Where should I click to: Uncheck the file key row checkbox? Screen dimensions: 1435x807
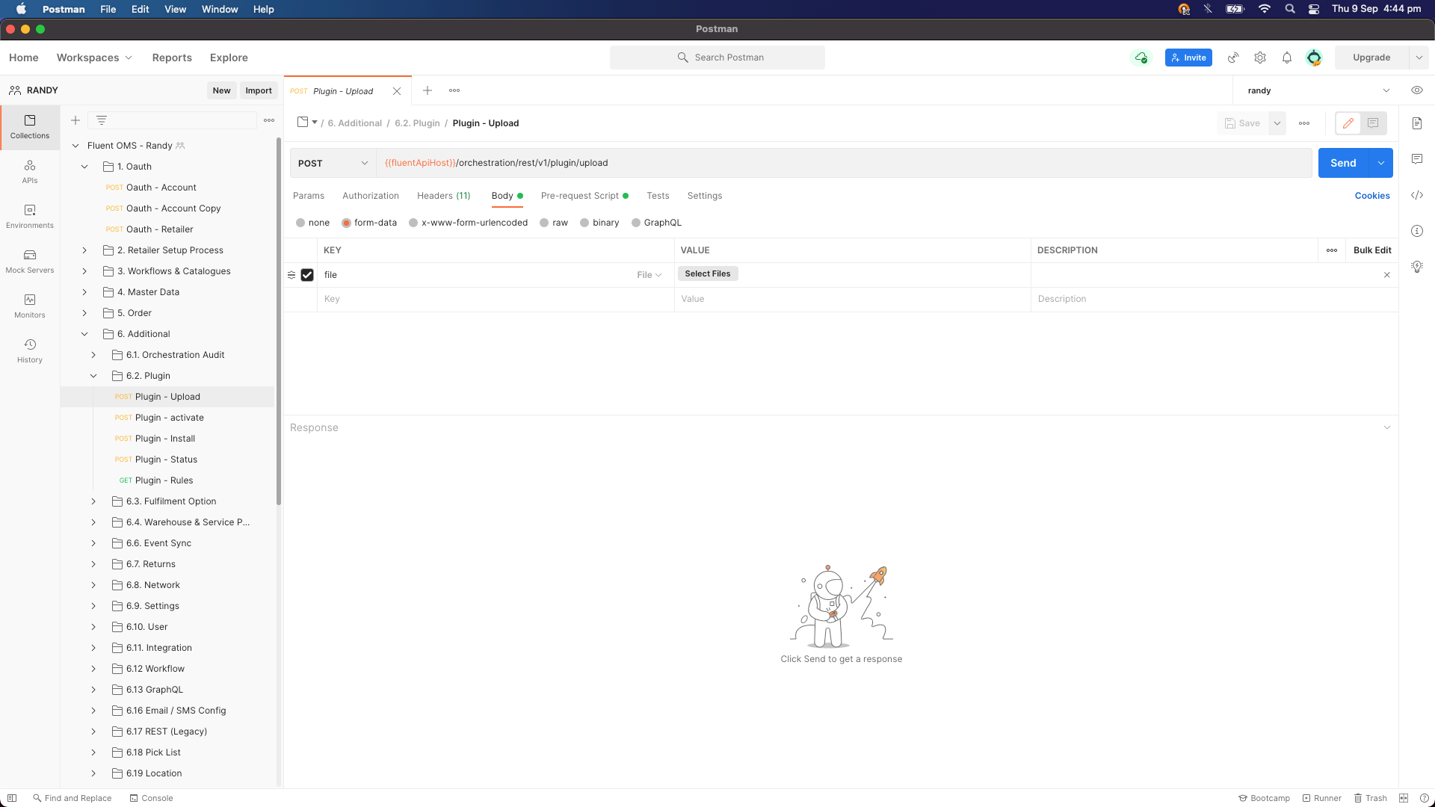[307, 275]
